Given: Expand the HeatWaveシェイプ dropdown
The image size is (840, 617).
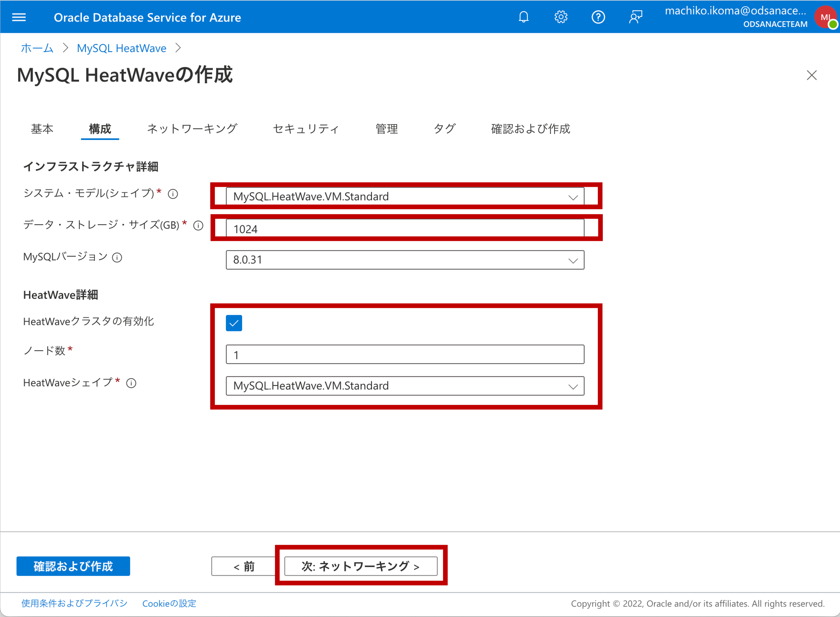Looking at the screenshot, I should tap(405, 386).
